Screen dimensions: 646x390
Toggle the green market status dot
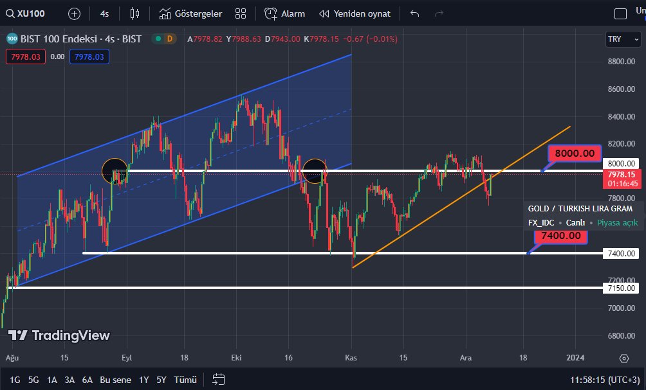click(x=158, y=39)
